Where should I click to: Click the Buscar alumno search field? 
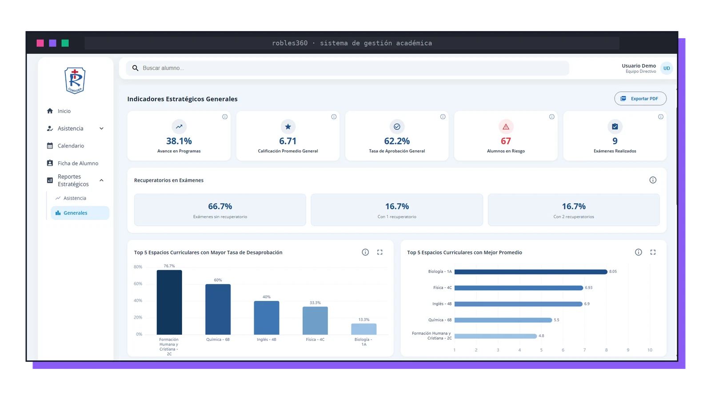pos(348,68)
